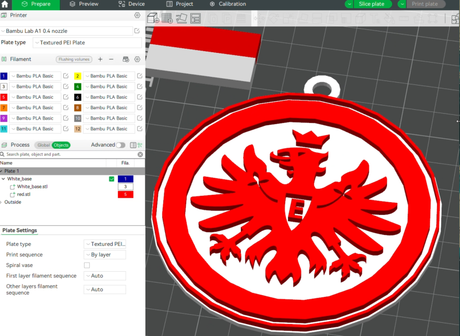This screenshot has width=460, height=336.
Task: Select White_base.stl part in list
Action: pyautogui.click(x=32, y=187)
